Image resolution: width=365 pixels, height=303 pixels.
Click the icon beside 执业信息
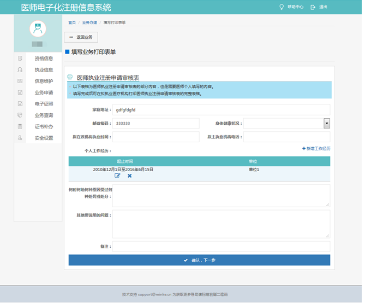tap(20, 70)
